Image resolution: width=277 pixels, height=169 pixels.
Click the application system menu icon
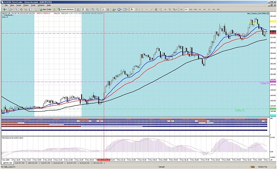coord(2,2)
